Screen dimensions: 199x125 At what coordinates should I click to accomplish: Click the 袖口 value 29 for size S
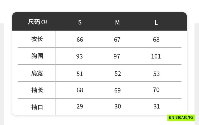tap(80, 106)
